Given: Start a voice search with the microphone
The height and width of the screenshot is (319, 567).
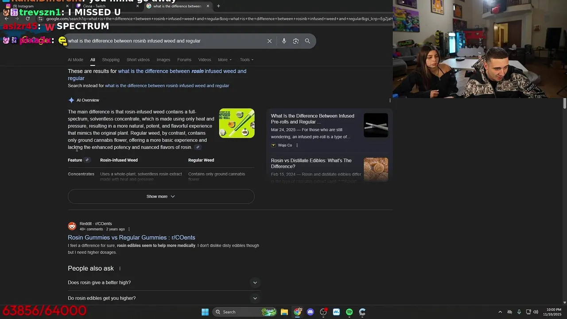Looking at the screenshot, I should tap(284, 41).
